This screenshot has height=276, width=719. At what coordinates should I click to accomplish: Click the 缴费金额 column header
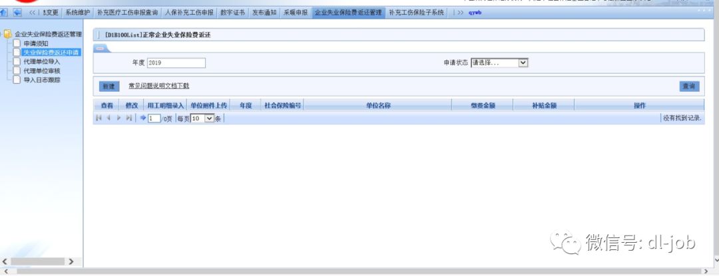(483, 105)
